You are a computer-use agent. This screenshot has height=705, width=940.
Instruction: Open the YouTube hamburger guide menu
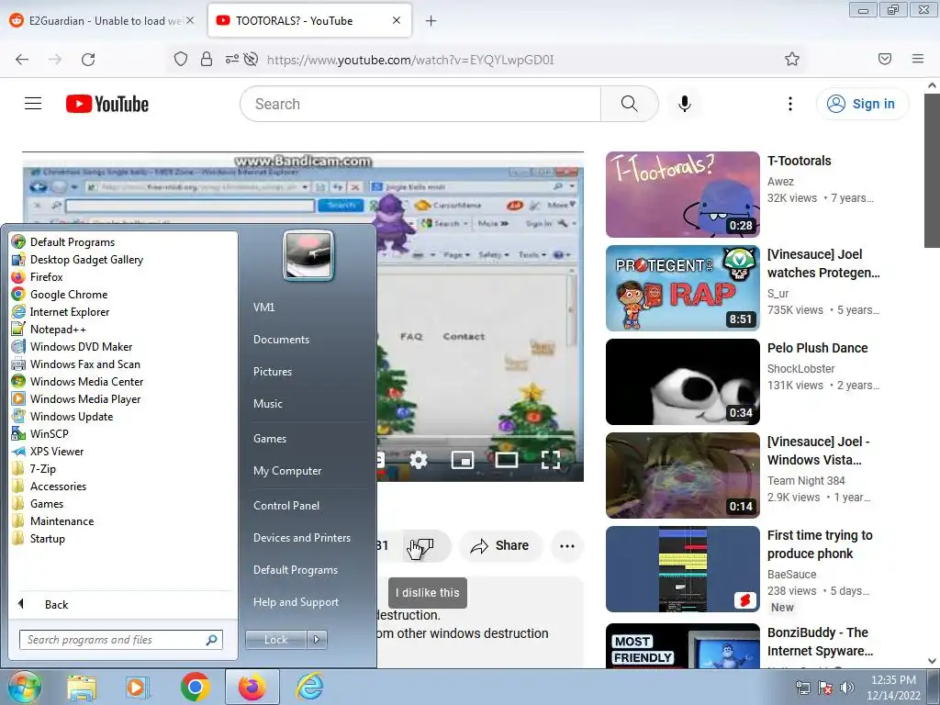click(33, 104)
